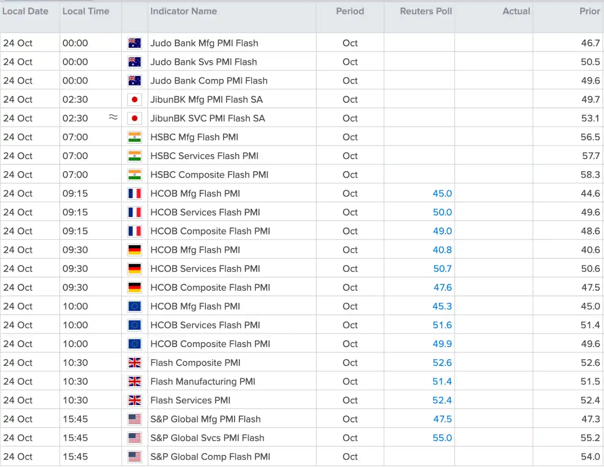Screen dimensions: 604x467
Task: Select the Japan flag beside JibunBK SVC PMI Flash SA
Action: point(134,118)
